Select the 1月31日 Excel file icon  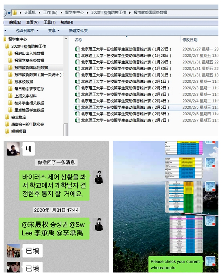click(77, 75)
